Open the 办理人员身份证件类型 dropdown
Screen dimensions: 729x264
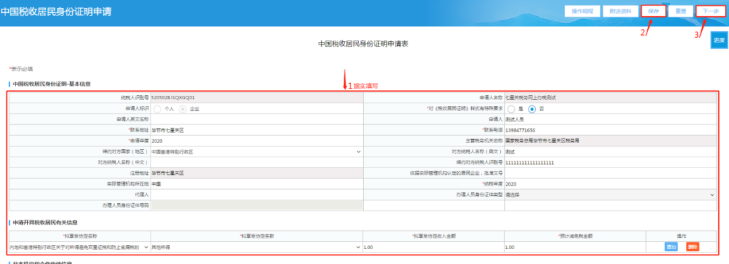click(x=610, y=194)
